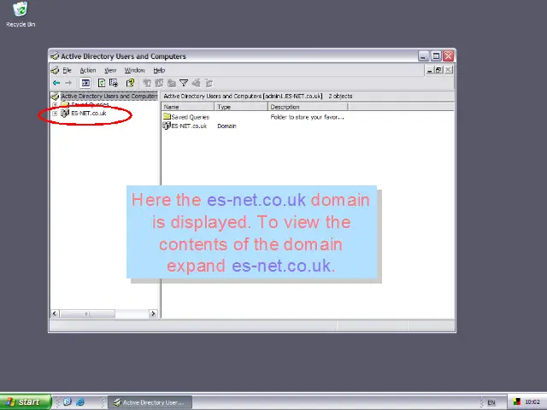The image size is (547, 410).
Task: Select ES-NET.co.uk row in list pane
Action: [x=189, y=126]
